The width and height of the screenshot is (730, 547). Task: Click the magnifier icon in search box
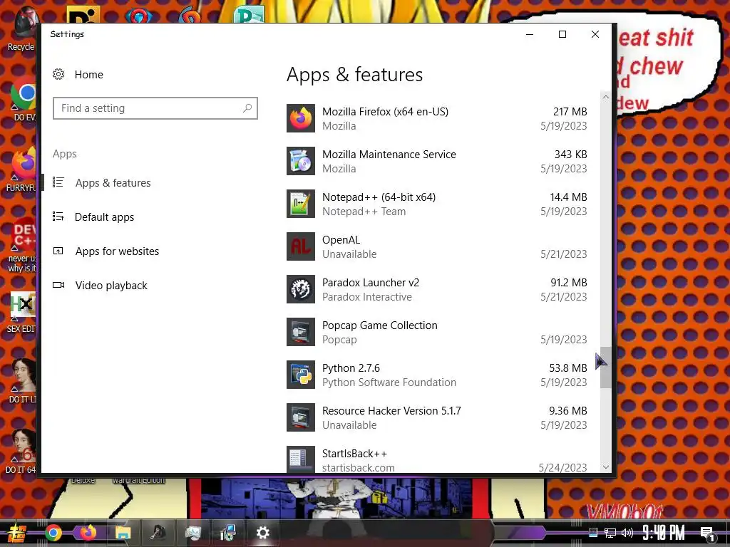point(247,108)
